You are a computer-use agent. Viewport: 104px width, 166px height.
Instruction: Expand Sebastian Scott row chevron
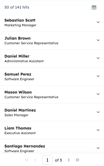[x=98, y=22]
